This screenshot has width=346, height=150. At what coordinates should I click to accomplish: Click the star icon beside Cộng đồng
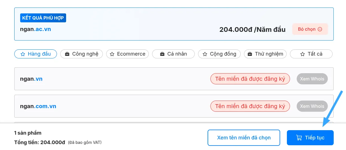(x=205, y=54)
